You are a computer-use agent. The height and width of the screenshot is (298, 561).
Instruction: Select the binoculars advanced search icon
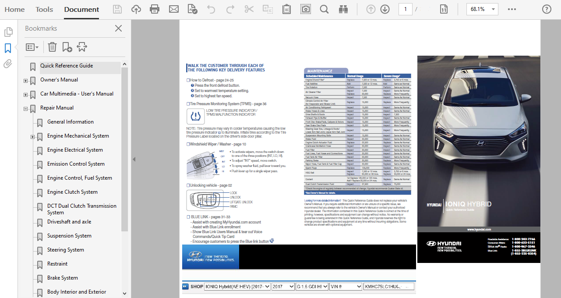pyautogui.click(x=343, y=8)
